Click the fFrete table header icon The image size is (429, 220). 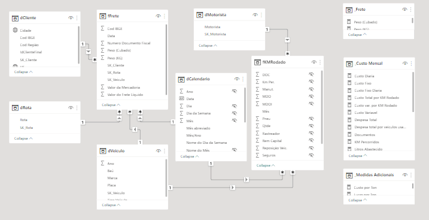tap(102, 16)
